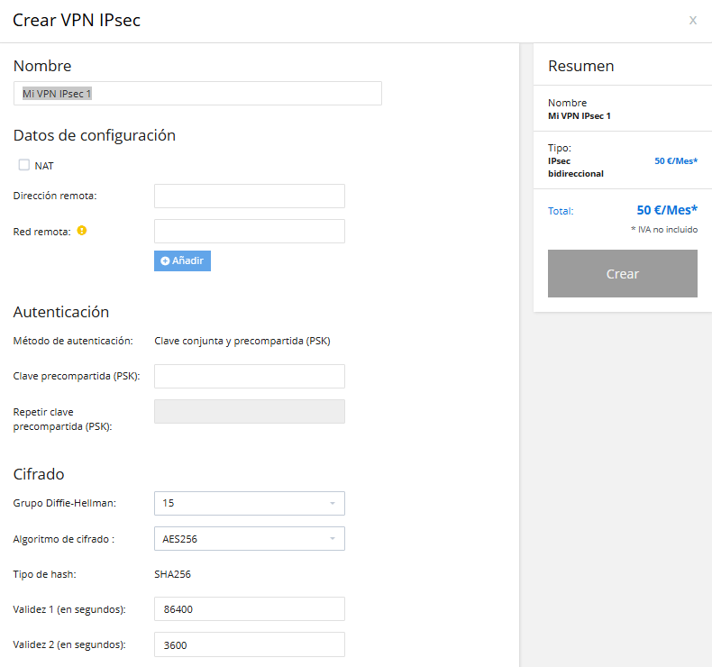Click the yellow warning icon beside Red remota
Screen dimensions: 712x667
tap(82, 231)
